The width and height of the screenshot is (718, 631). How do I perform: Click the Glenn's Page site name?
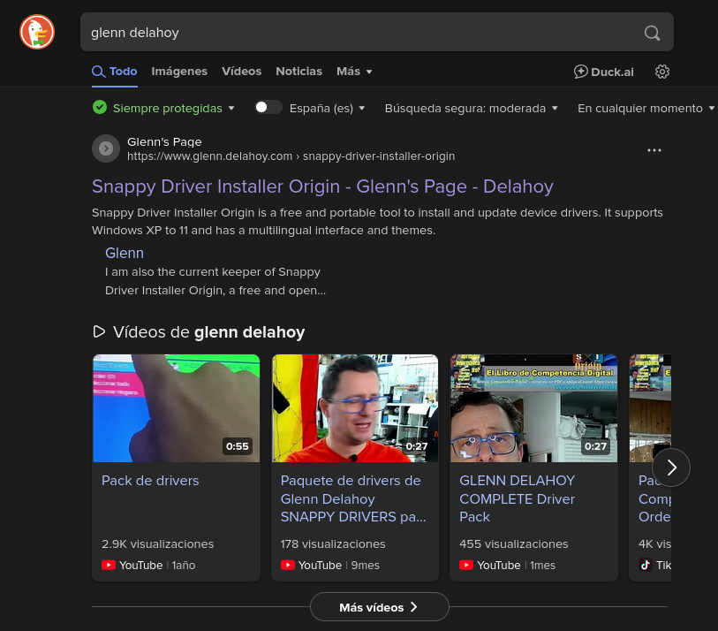pyautogui.click(x=164, y=141)
